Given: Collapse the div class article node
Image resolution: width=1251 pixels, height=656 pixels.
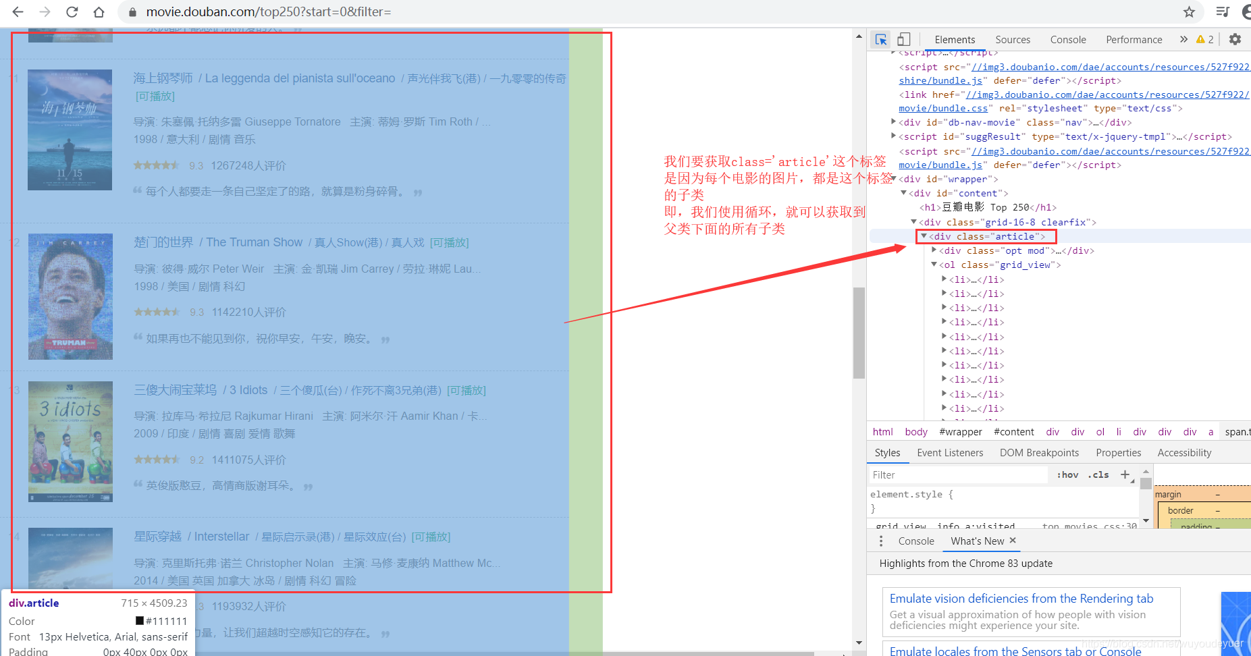Looking at the screenshot, I should pos(924,236).
